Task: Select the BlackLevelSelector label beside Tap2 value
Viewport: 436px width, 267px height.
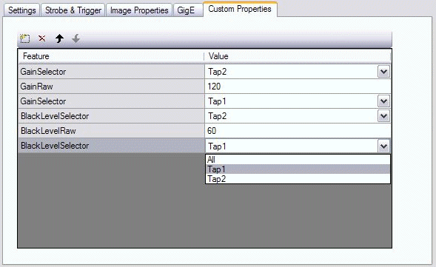Action: tap(55, 116)
